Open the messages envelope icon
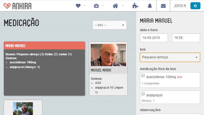The height and width of the screenshot is (115, 204). point(163,6)
